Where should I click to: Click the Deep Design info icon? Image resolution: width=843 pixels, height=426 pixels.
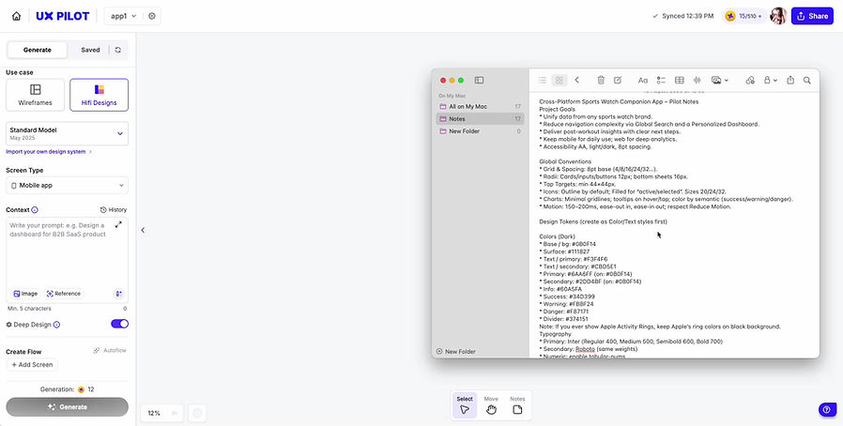pyautogui.click(x=57, y=325)
